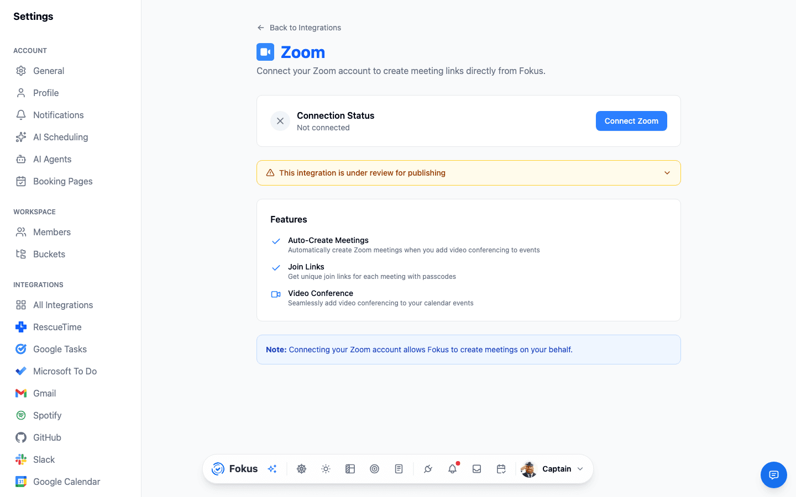
Task: Open the AI sparkles icon in dock
Action: pyautogui.click(x=272, y=469)
